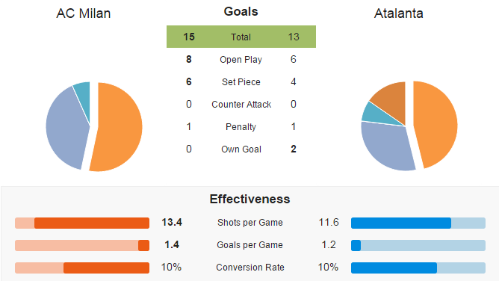Viewport: 499px width, 281px height.
Task: Click AC Milan's Shots per Game bar
Action: click(82, 223)
